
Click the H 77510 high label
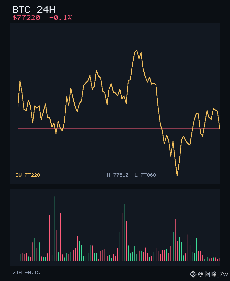point(118,175)
